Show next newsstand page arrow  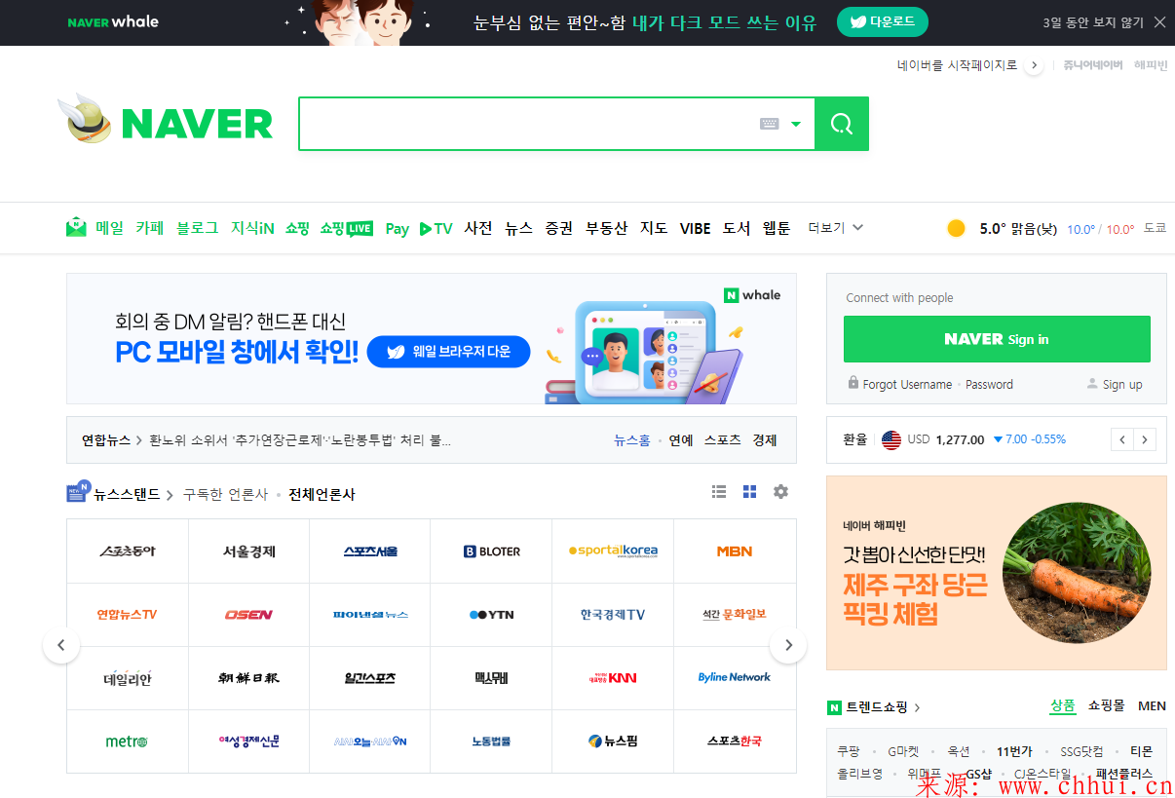pos(788,645)
